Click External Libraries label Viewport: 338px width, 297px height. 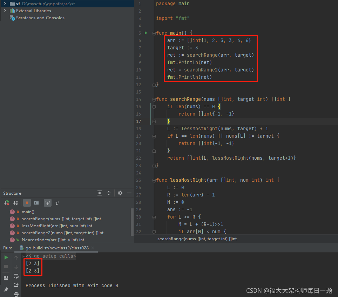34,11
